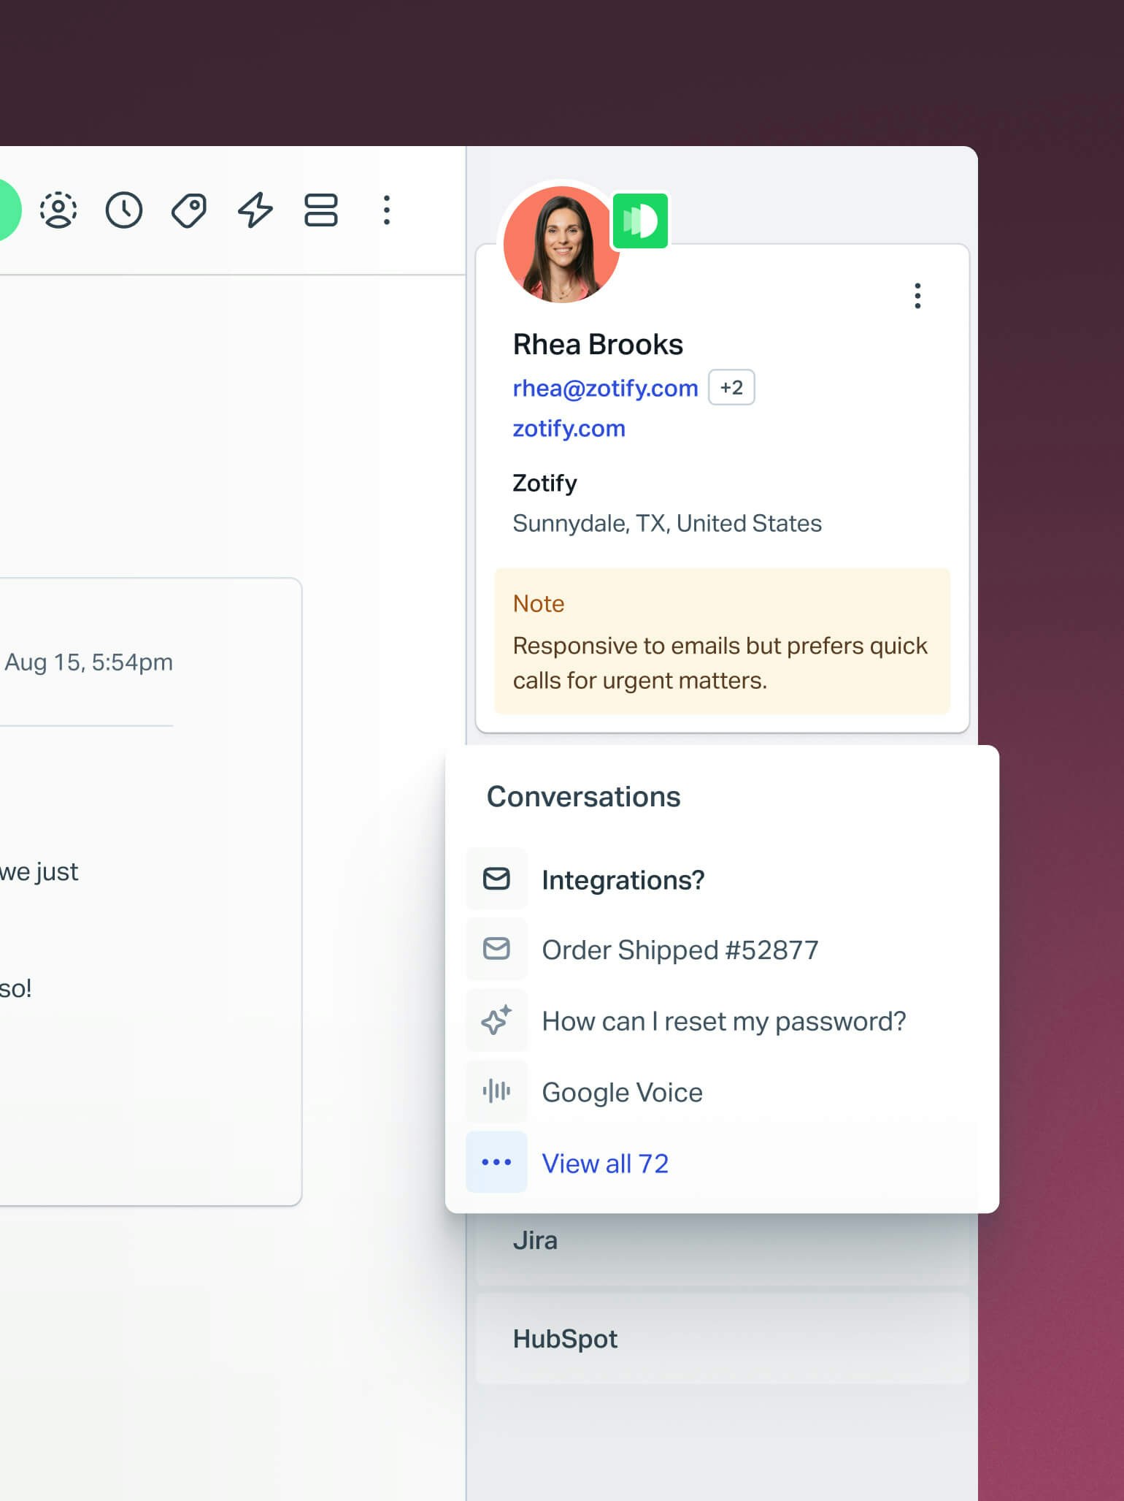Viewport: 1124px width, 1501px height.
Task: Open the Order Shipped #52877 conversation
Action: point(680,950)
